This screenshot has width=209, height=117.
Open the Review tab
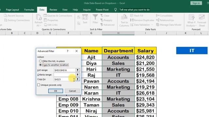[x=53, y=10]
